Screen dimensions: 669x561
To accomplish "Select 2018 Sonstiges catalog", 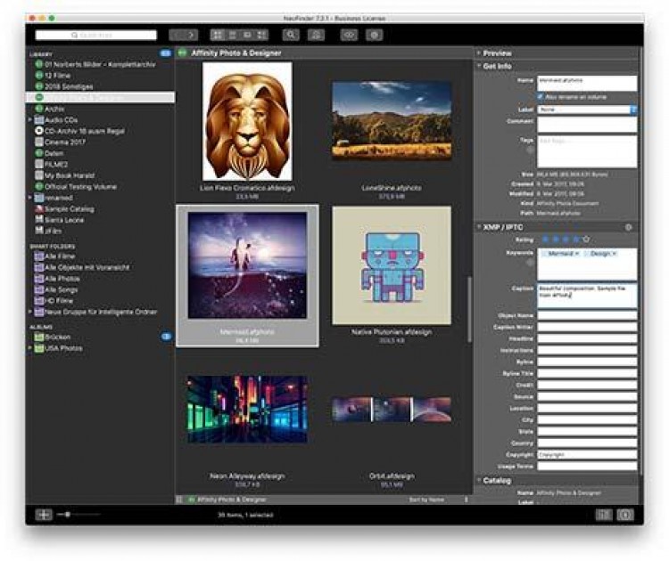I will tap(69, 86).
